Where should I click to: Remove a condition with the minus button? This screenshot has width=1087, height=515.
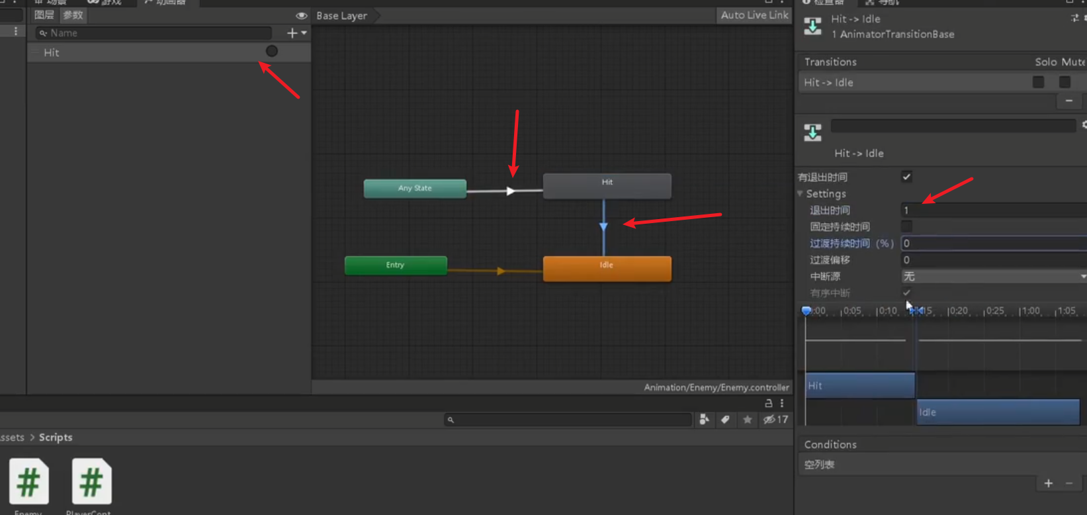pyautogui.click(x=1069, y=483)
